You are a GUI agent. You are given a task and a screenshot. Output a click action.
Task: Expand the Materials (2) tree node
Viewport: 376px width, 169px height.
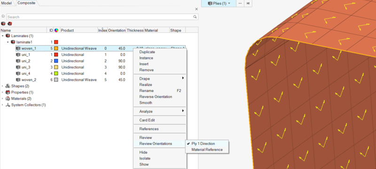[2, 99]
